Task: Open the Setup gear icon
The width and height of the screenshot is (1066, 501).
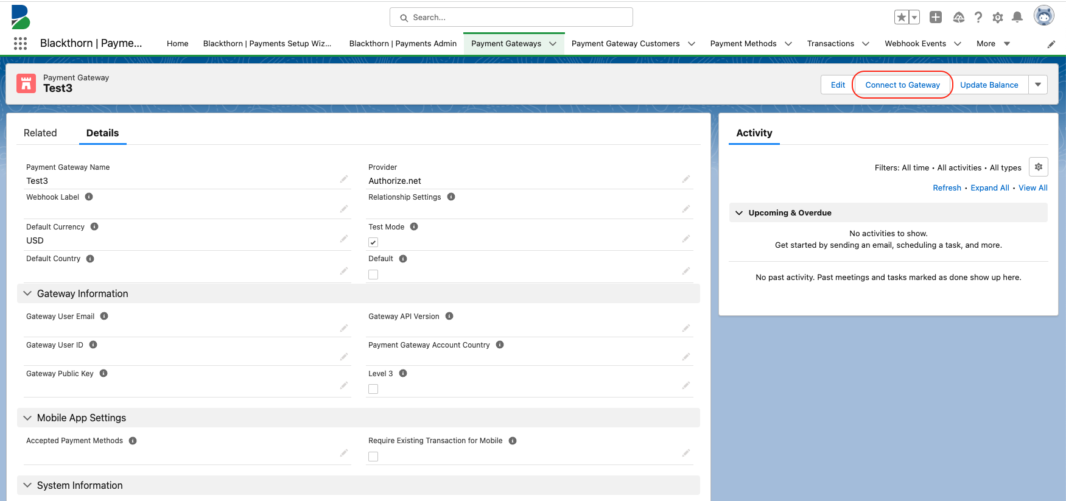Action: click(x=998, y=18)
